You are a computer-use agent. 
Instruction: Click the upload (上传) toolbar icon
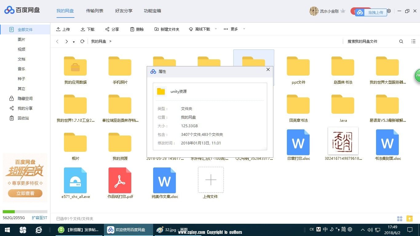pos(58,29)
